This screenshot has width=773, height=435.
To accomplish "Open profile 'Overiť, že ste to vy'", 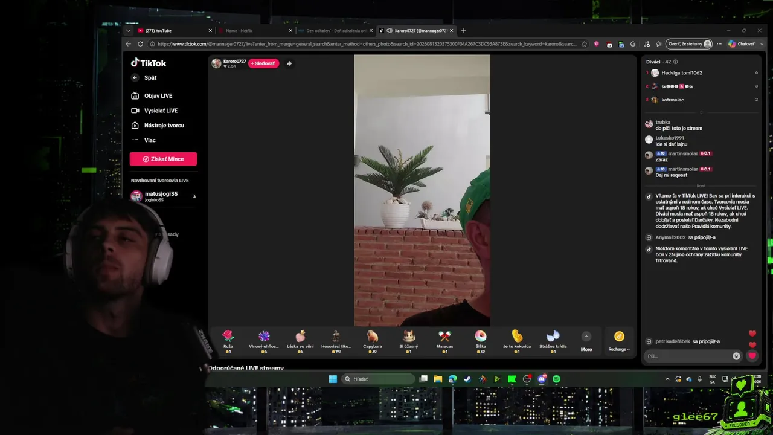I will point(688,44).
